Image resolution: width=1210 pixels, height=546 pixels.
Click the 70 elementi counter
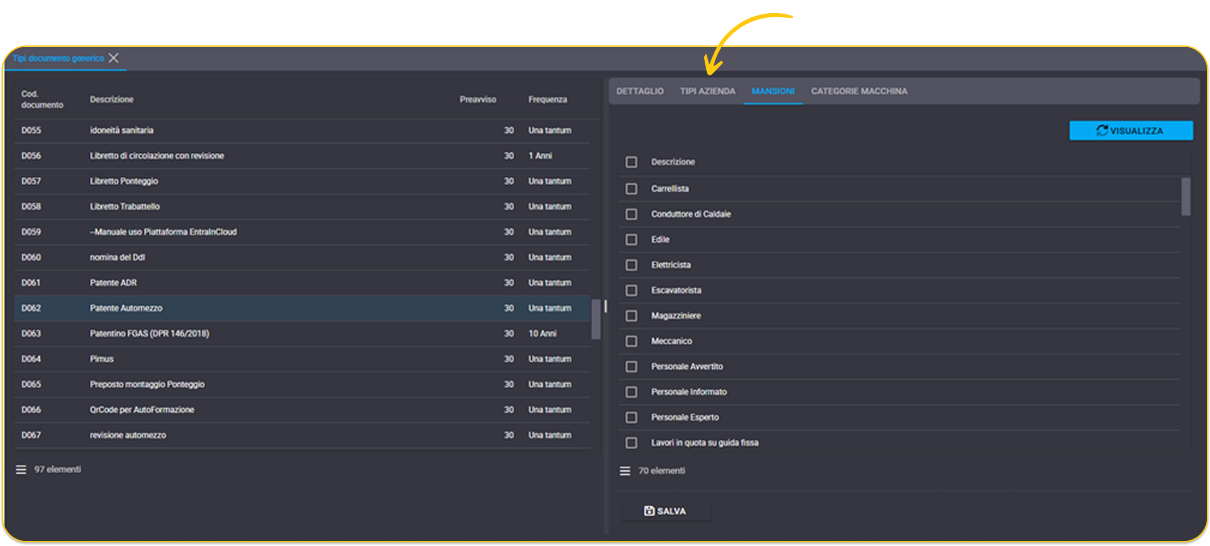click(x=662, y=471)
